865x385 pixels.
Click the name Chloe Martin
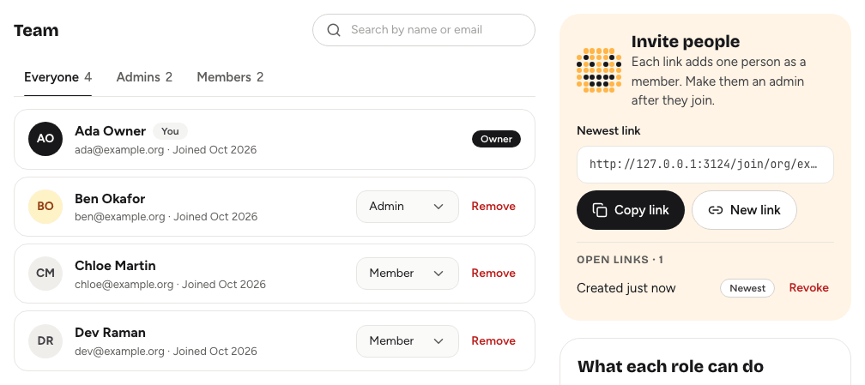click(x=115, y=265)
